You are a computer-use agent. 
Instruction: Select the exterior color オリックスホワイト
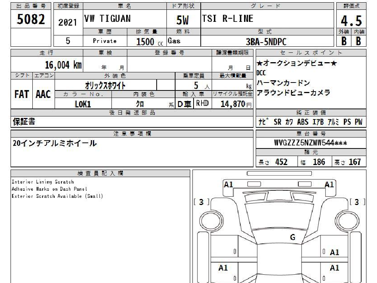[105, 86]
